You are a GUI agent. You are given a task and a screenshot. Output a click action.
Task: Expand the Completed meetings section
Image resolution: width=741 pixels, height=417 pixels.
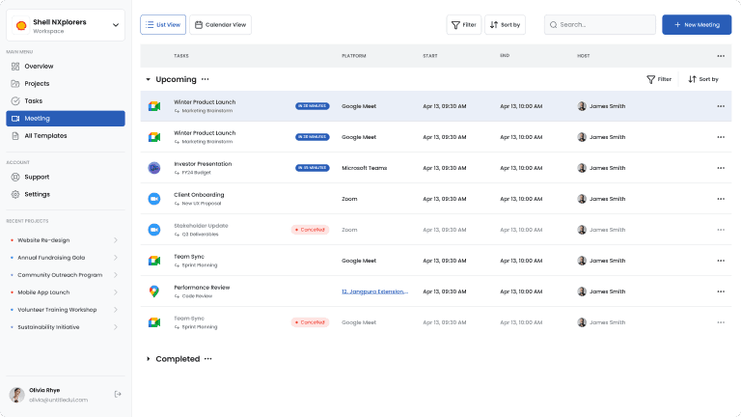click(x=148, y=359)
